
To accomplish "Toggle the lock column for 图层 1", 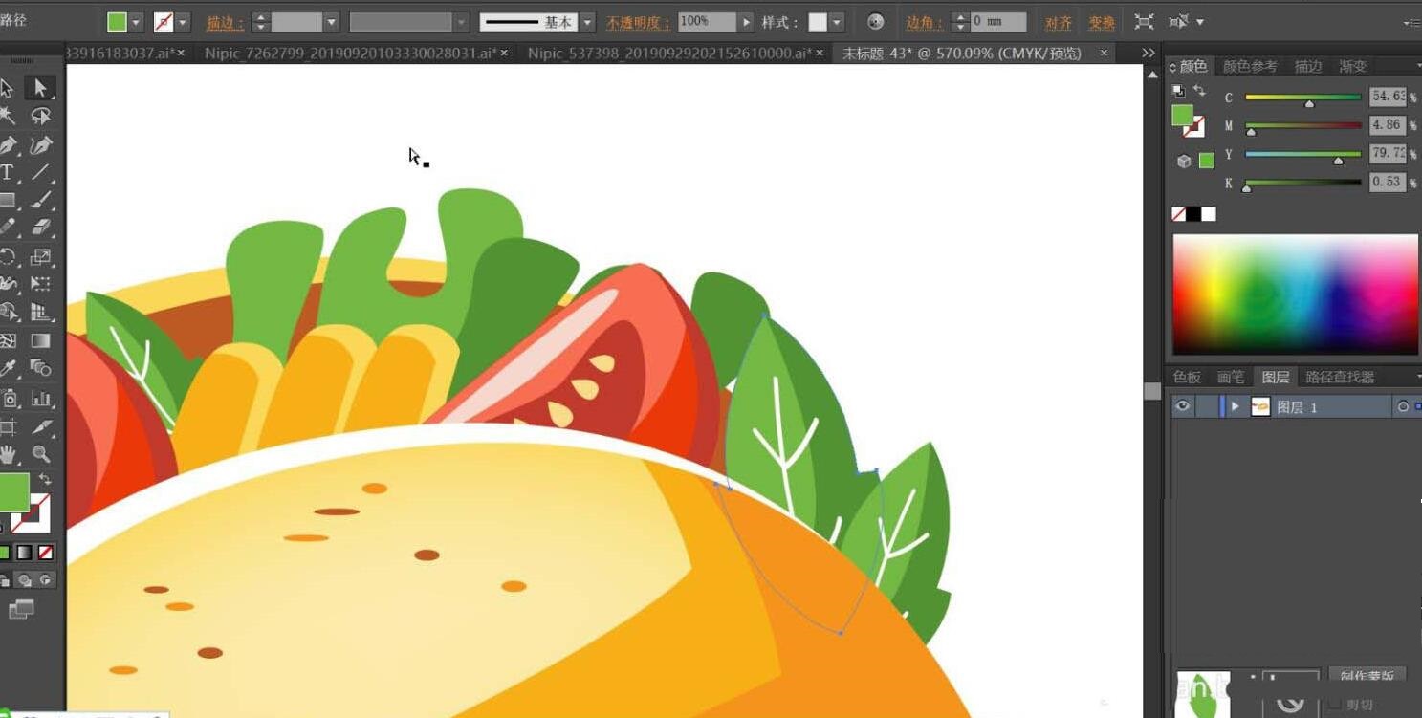I will pyautogui.click(x=1207, y=406).
